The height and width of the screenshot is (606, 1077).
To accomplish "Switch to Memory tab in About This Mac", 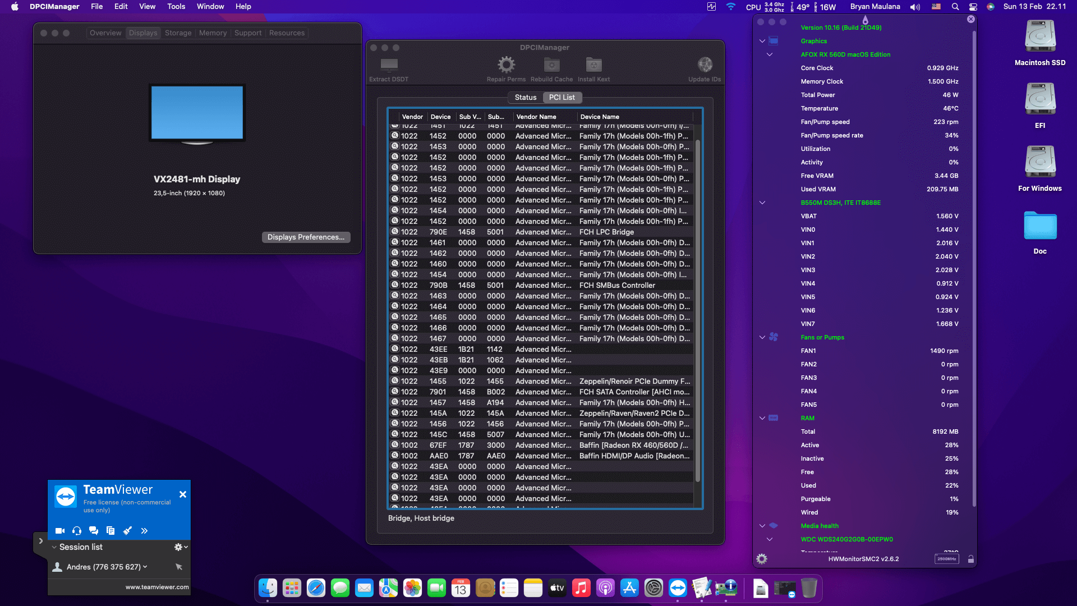I will coord(213,33).
